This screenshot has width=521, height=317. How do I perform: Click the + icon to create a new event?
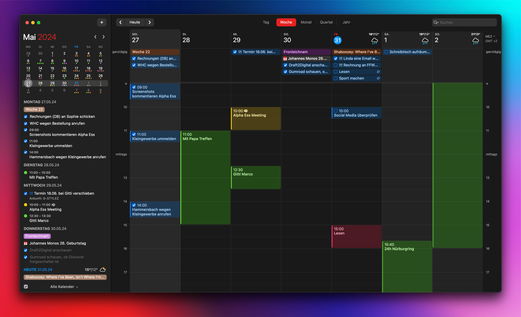pyautogui.click(x=102, y=22)
